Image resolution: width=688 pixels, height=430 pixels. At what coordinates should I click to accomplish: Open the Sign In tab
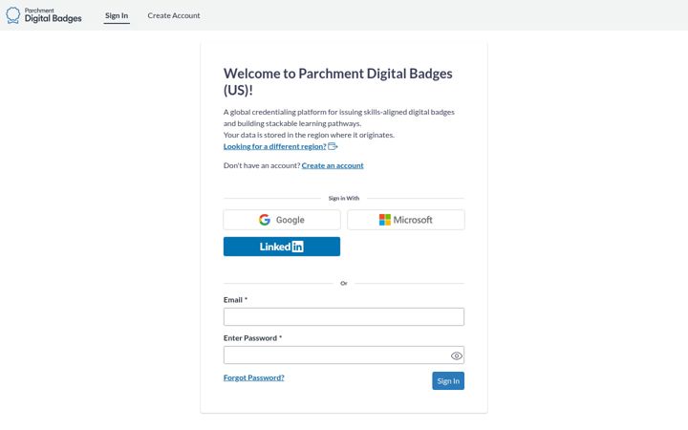click(x=117, y=15)
